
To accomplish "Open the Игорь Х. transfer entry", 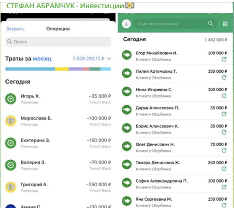I will [58, 99].
